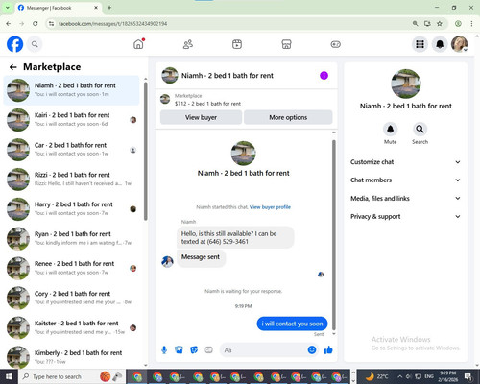Click the back arrow beside Marketplace
480x384 pixels.
click(x=13, y=67)
